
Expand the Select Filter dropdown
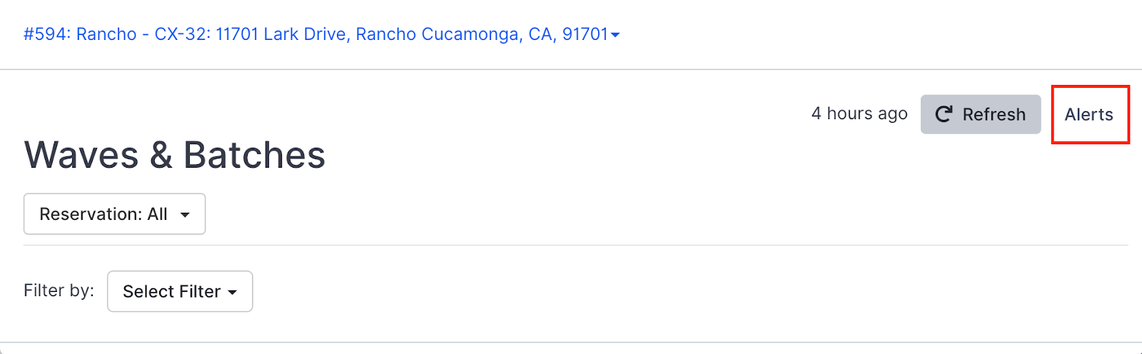180,291
